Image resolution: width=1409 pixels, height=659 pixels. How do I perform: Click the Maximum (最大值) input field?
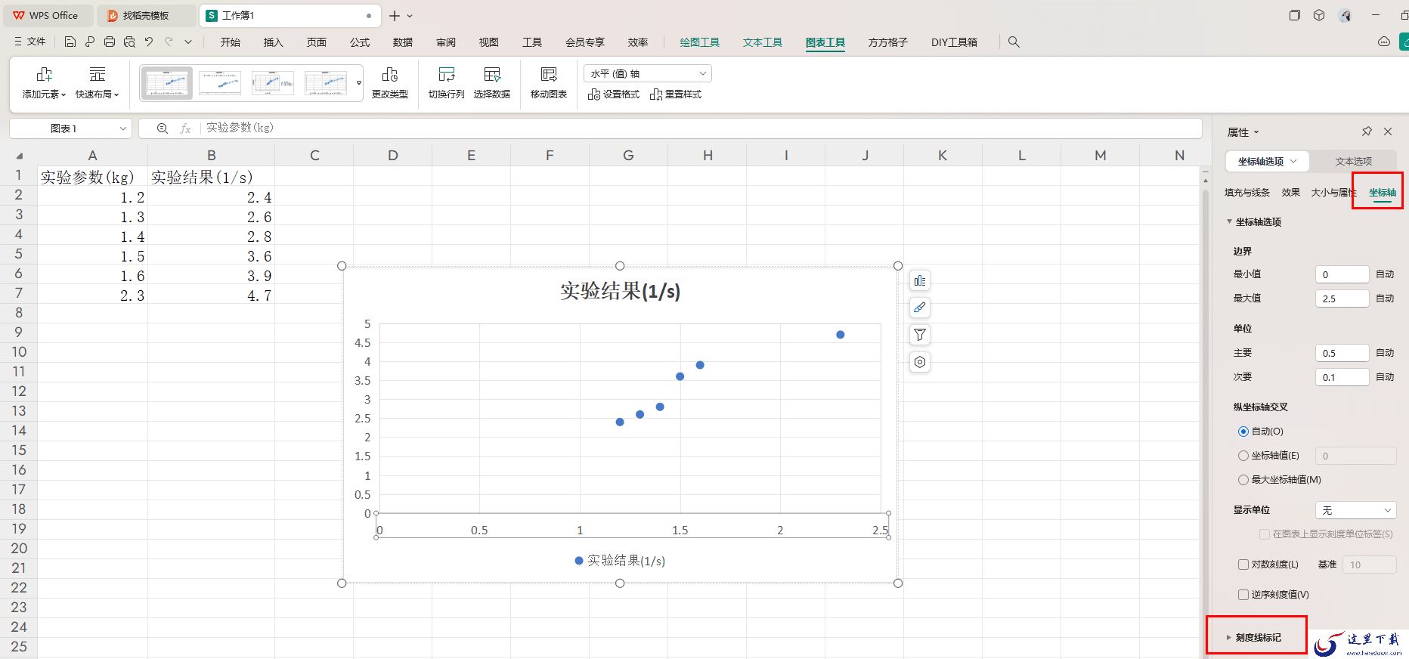(1342, 299)
